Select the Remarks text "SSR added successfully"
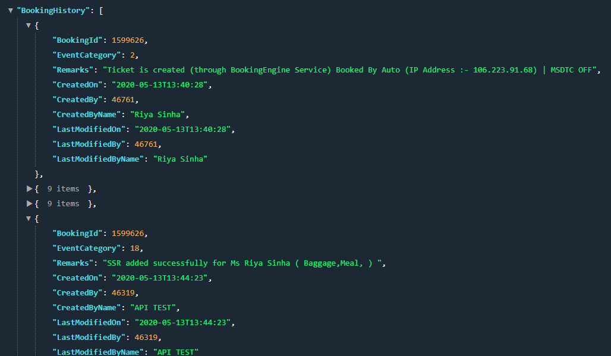The height and width of the screenshot is (356, 611). point(243,263)
